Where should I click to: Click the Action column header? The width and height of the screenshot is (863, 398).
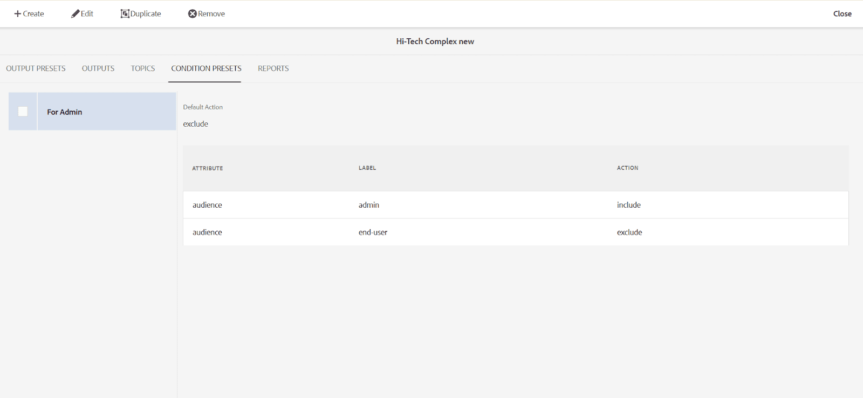(x=627, y=168)
